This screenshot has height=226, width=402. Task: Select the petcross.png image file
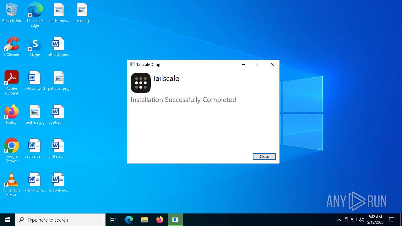click(58, 81)
